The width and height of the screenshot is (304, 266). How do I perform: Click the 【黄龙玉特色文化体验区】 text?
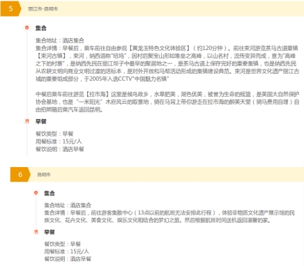tap(159, 48)
